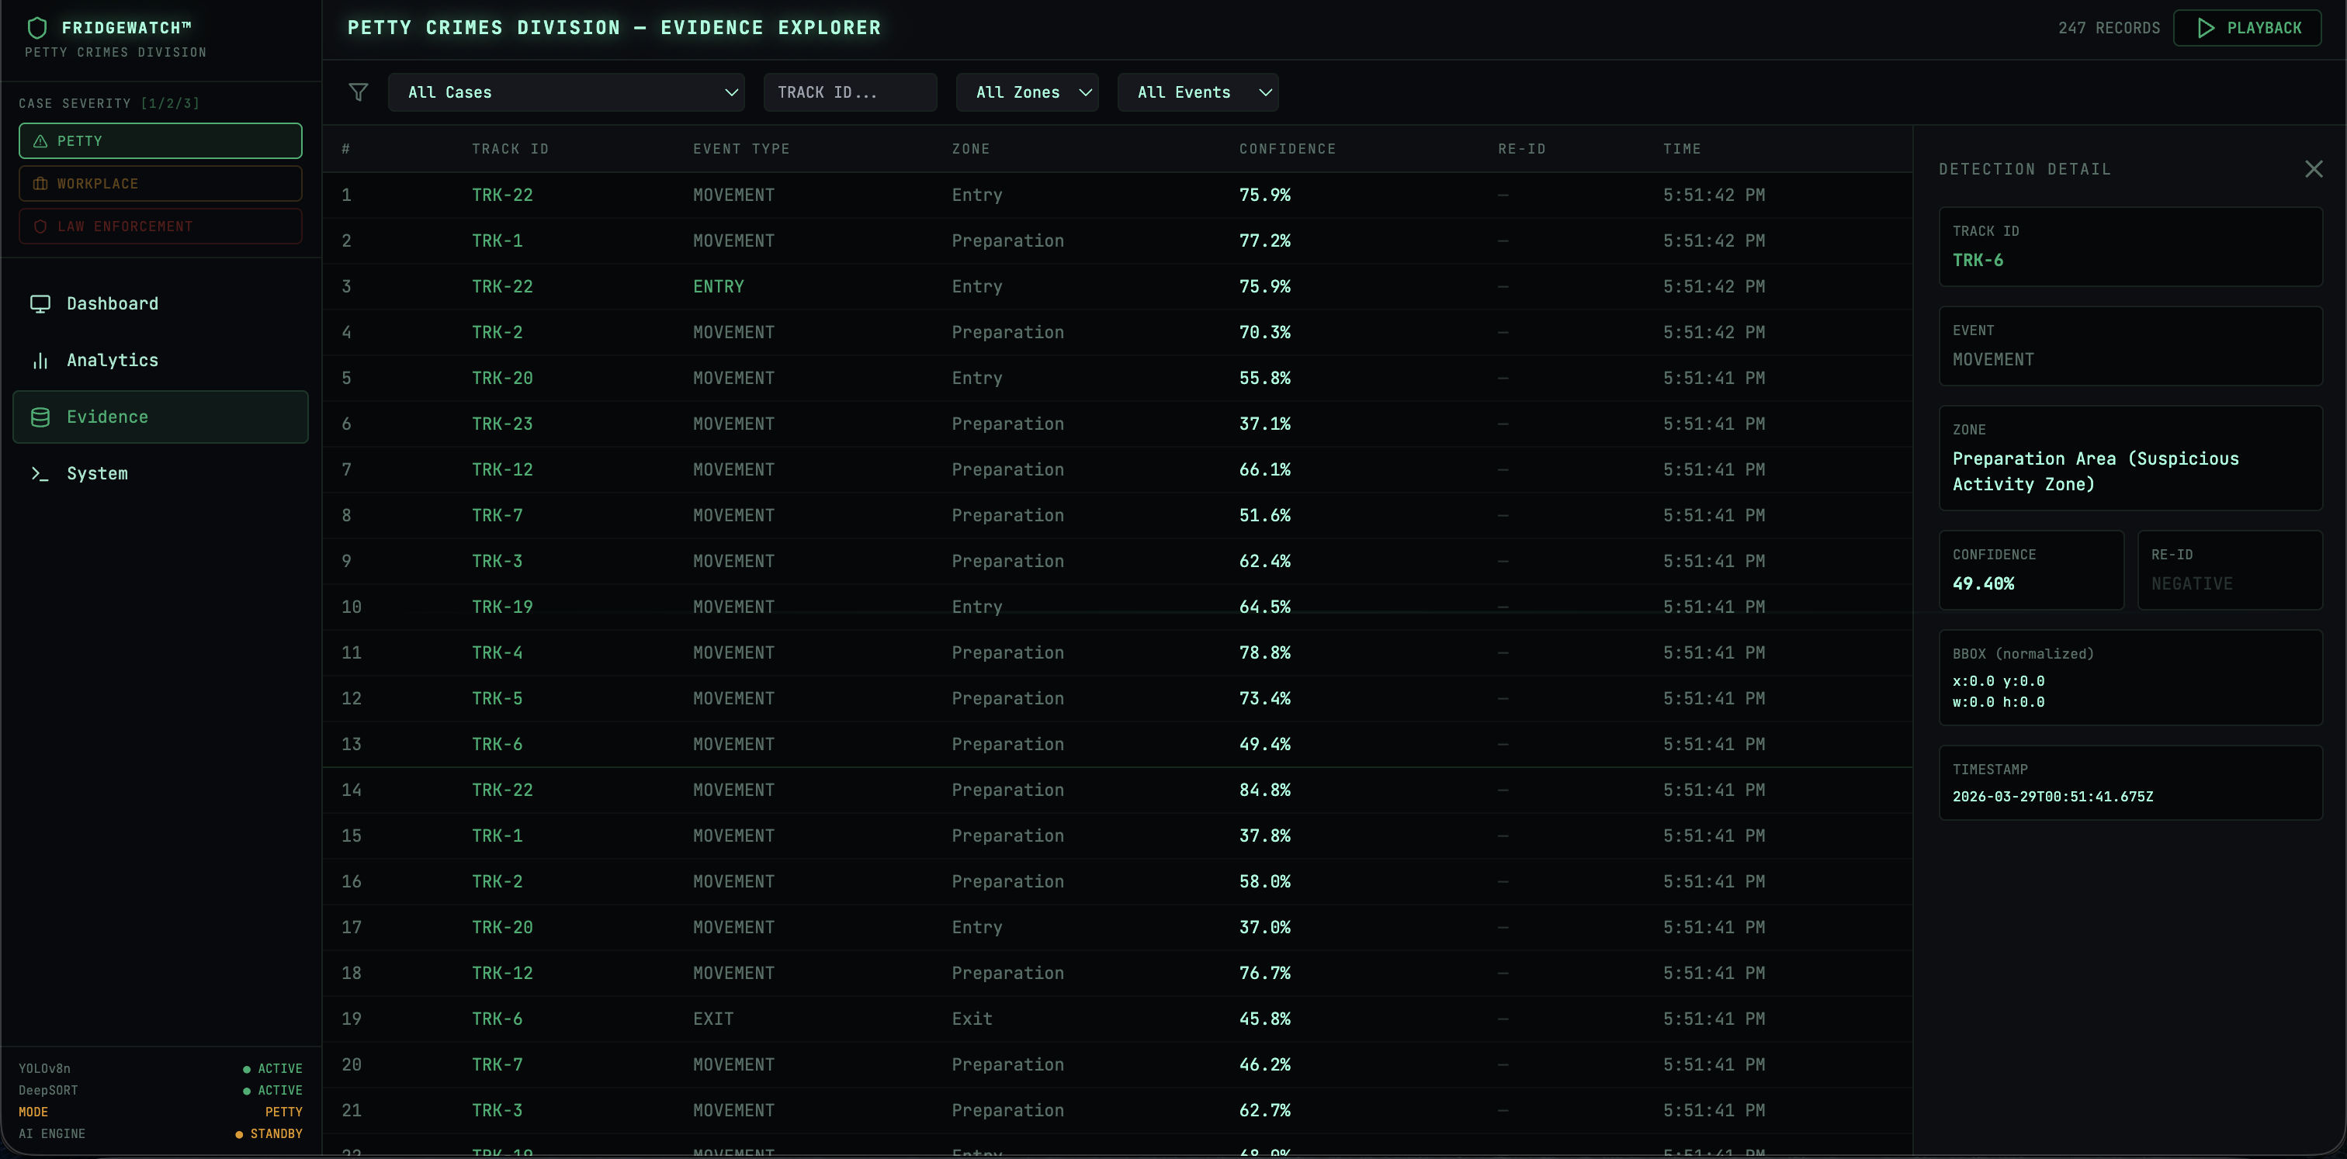Click the Evidence database icon

(40, 417)
